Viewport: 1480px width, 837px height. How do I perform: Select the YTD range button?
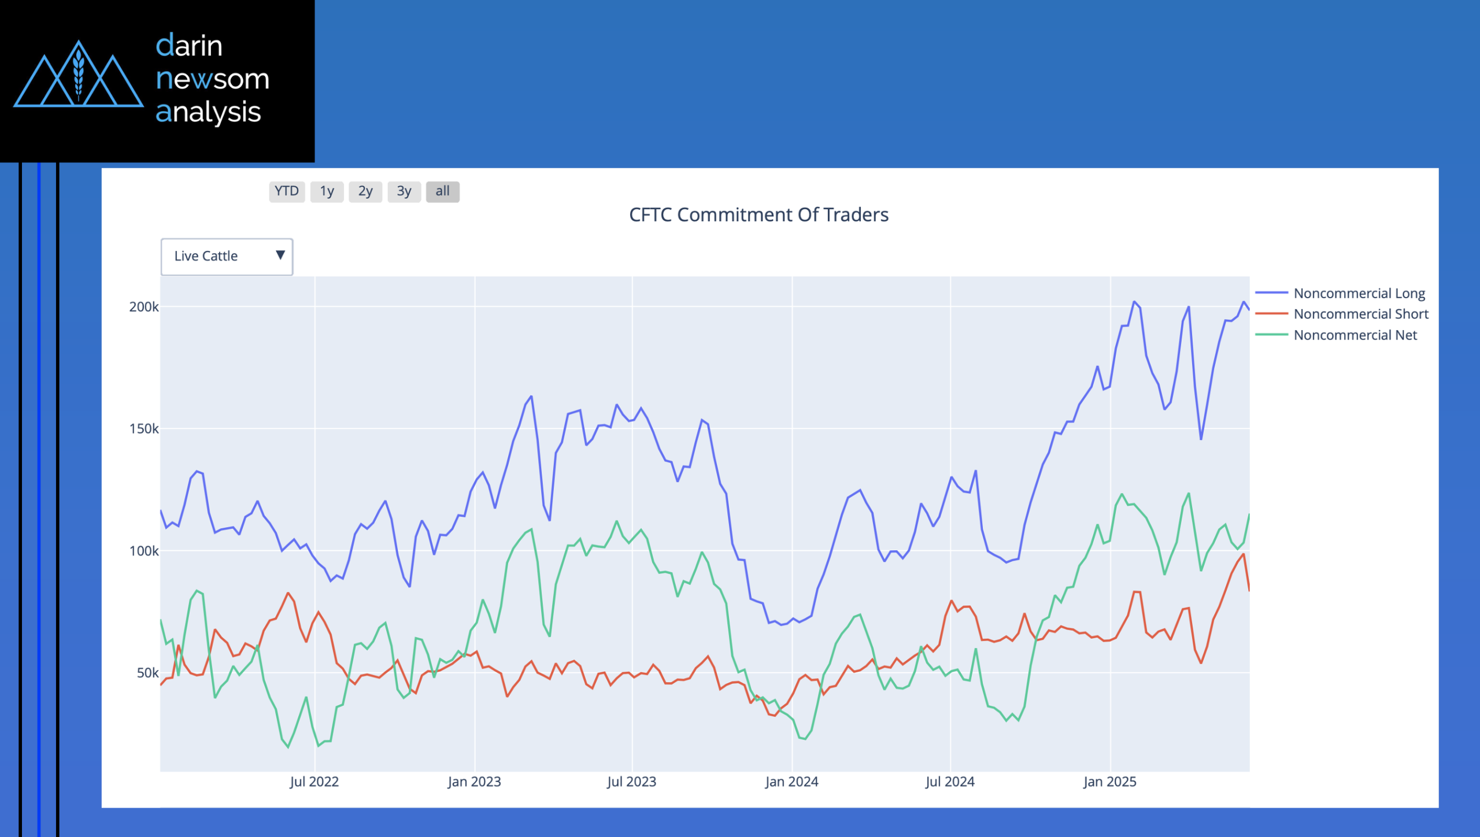tap(287, 191)
